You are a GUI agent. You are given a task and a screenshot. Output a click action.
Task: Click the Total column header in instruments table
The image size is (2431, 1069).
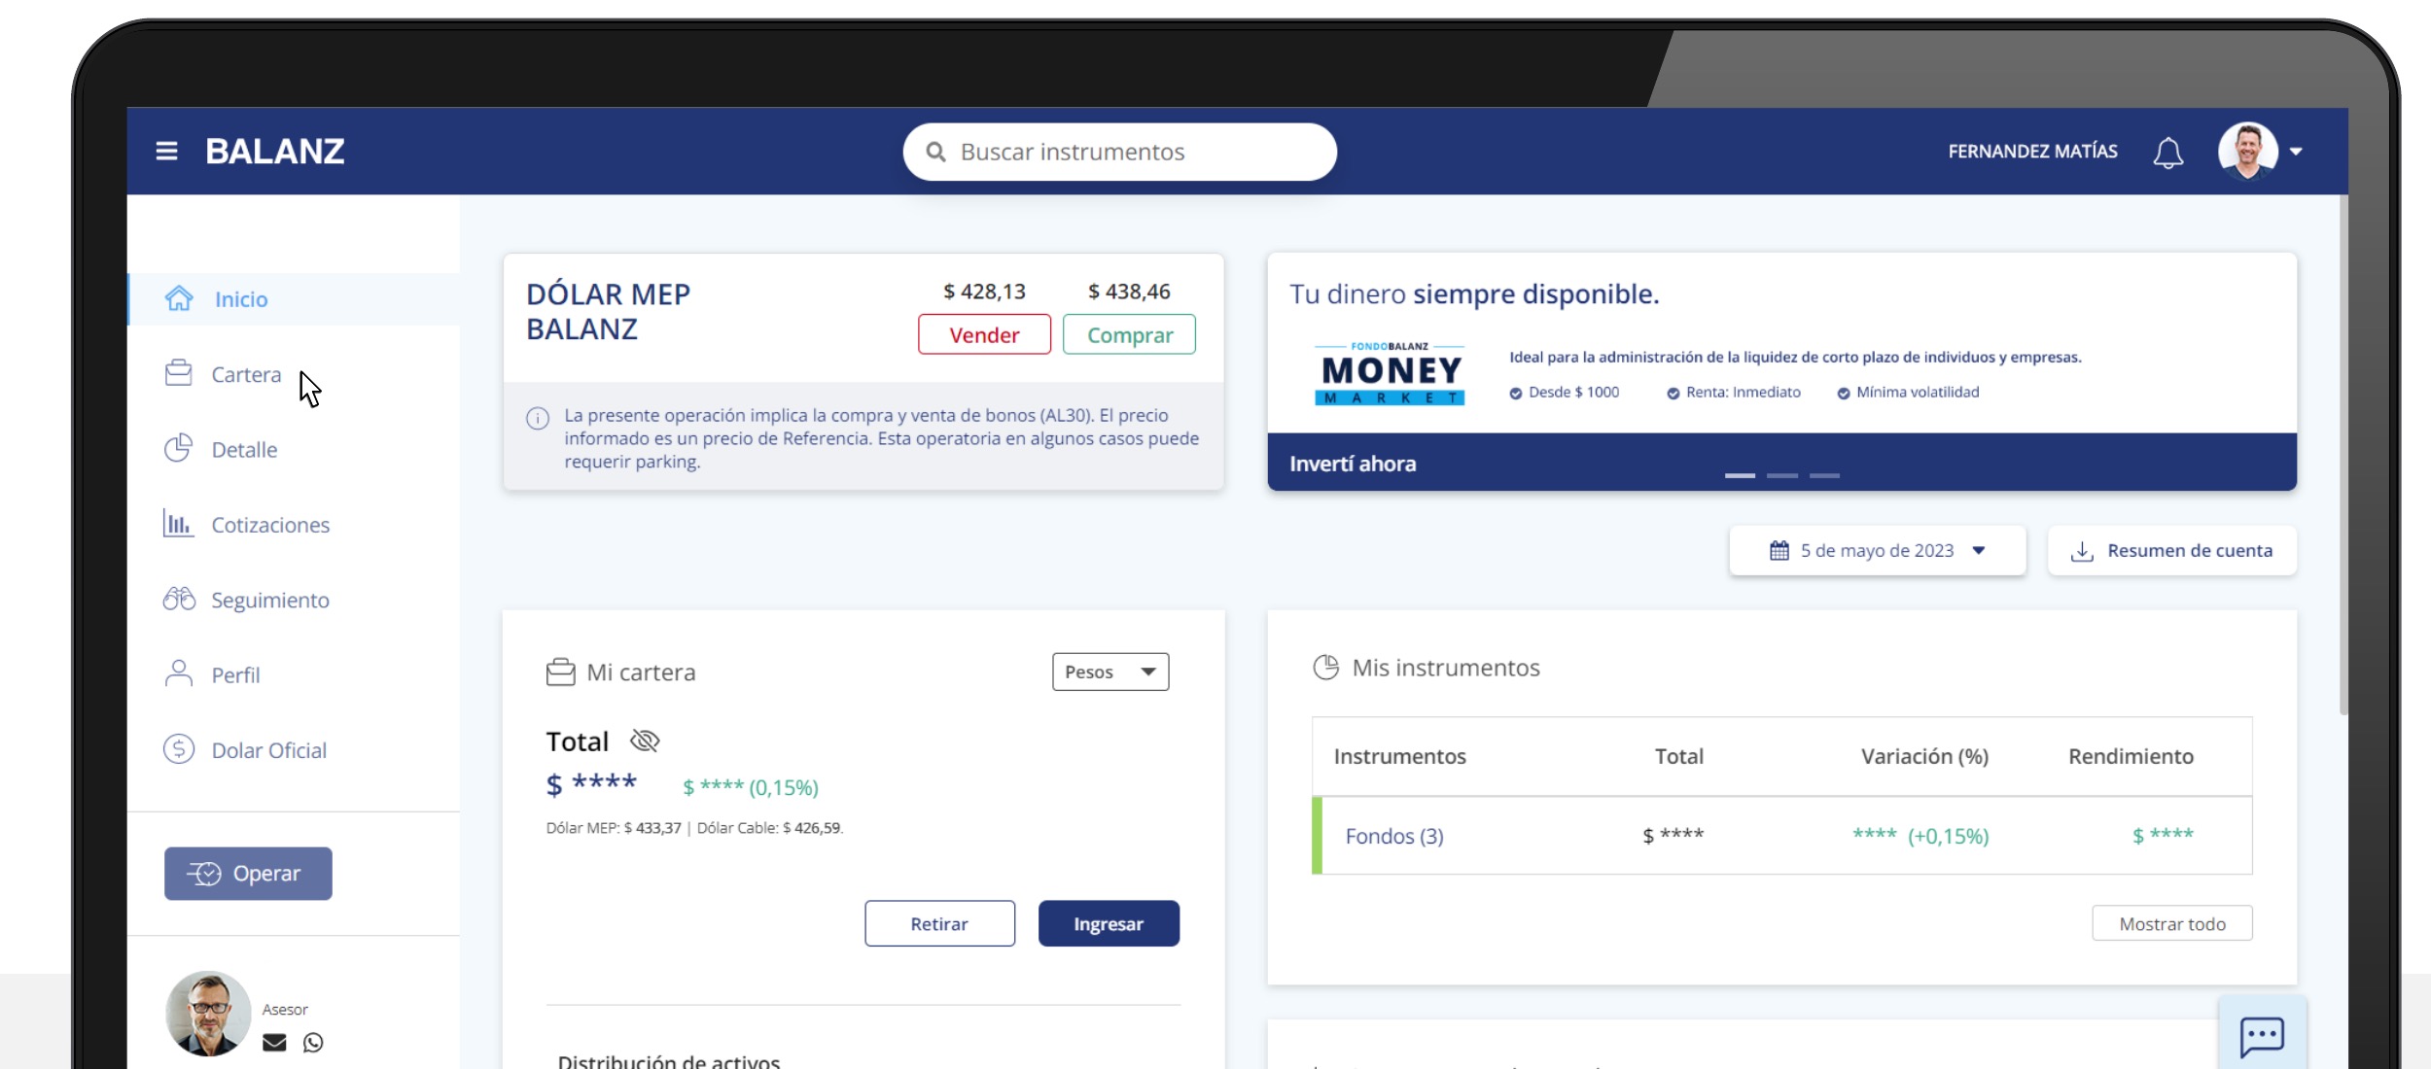(x=1678, y=756)
